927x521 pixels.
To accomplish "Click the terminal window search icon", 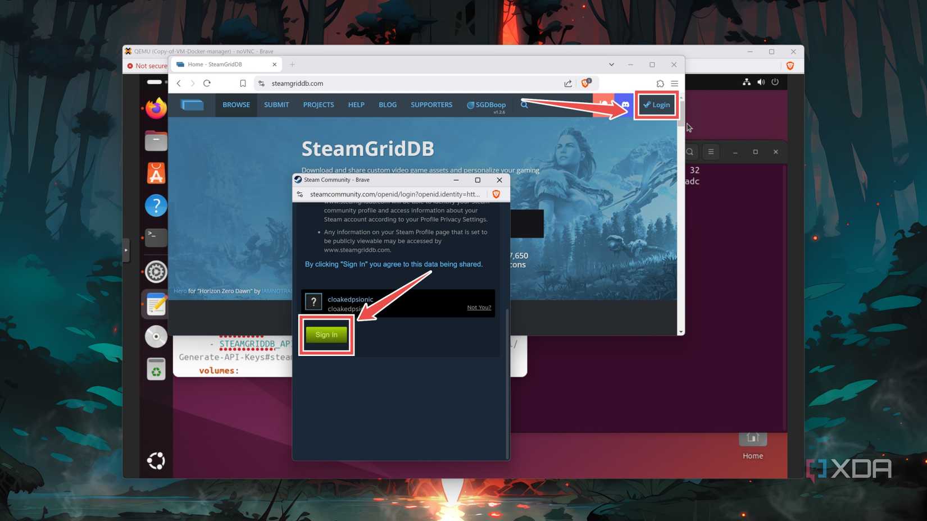I will coord(690,152).
